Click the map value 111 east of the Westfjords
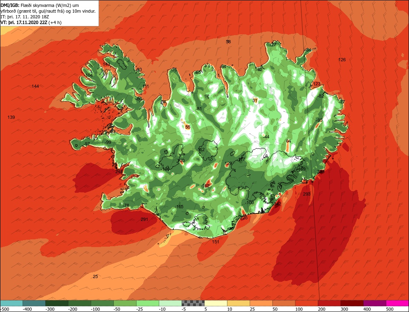Screen dimensions: 409x312 (x=145, y=86)
